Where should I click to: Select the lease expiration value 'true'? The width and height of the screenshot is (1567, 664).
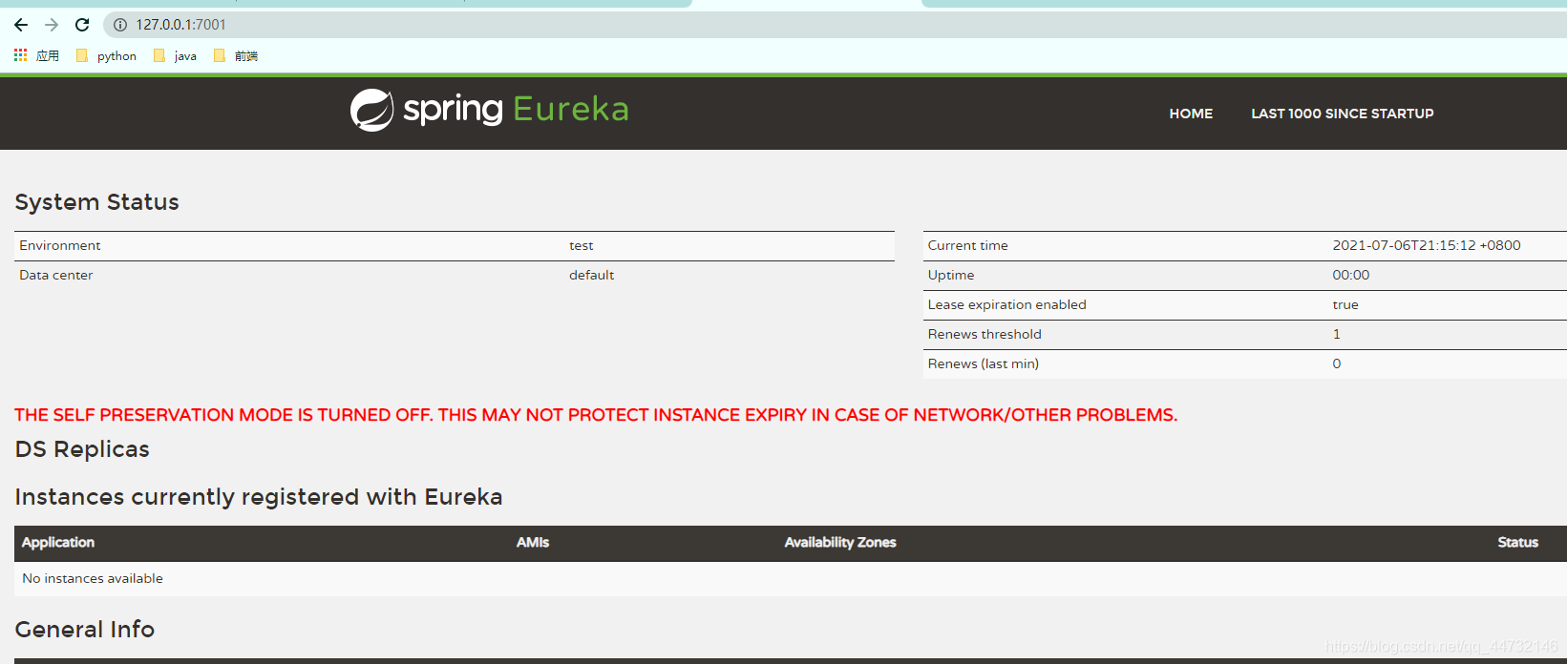tap(1345, 304)
